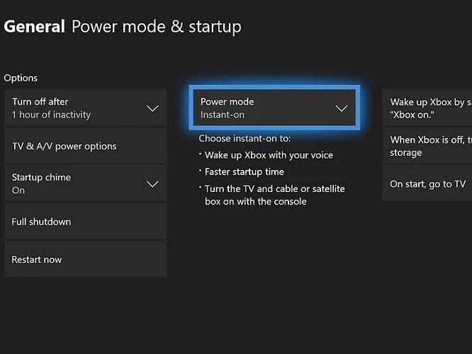Click the General settings heading
472x354 pixels.
coord(34,26)
